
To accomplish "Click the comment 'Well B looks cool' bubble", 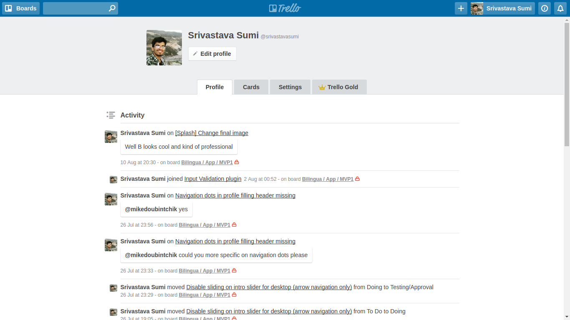I will [x=179, y=147].
